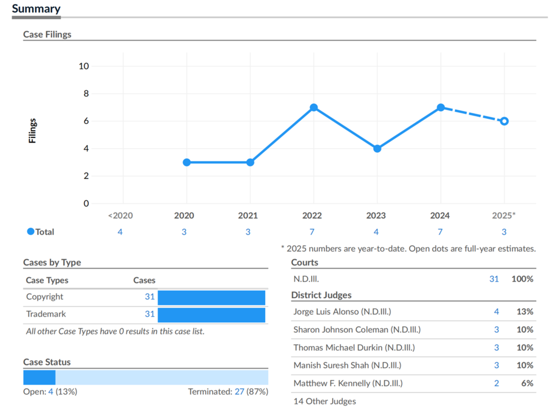This screenshot has width=554, height=410.
Task: Click the 2025 open-dot estimate marker
Action: point(504,121)
